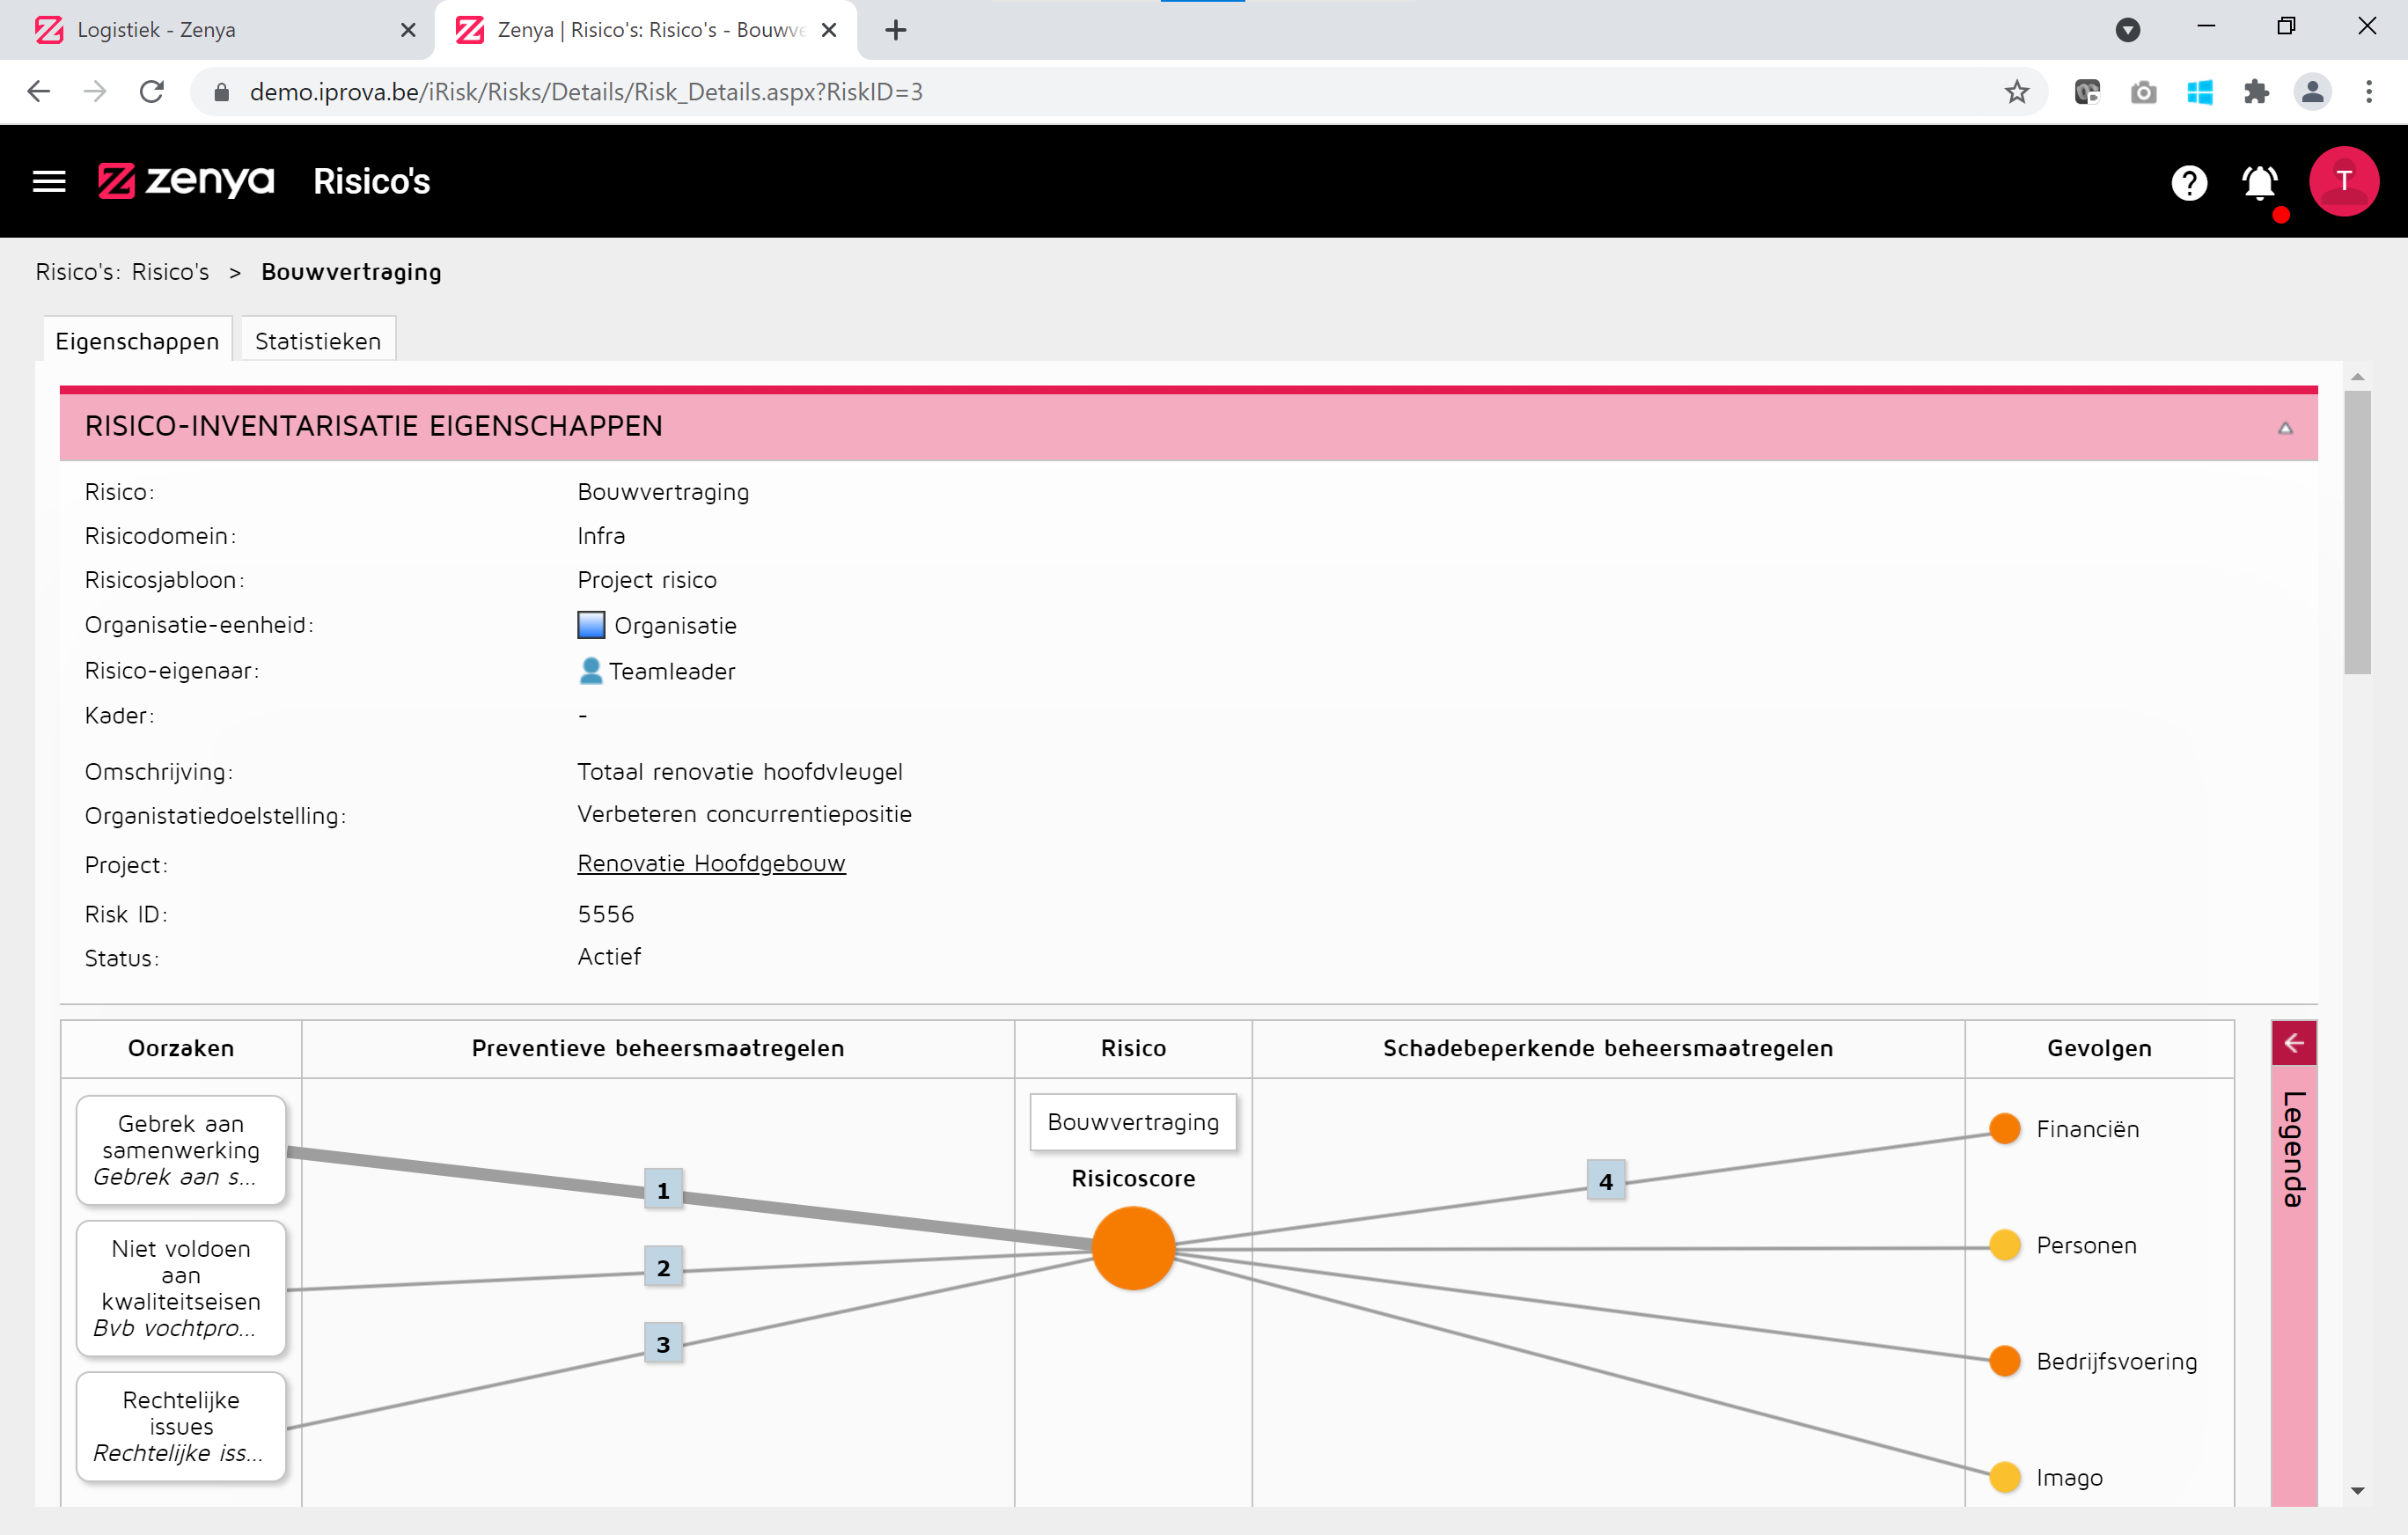The height and width of the screenshot is (1535, 2408).
Task: Click the Financiën consequence dot
Action: (2004, 1128)
